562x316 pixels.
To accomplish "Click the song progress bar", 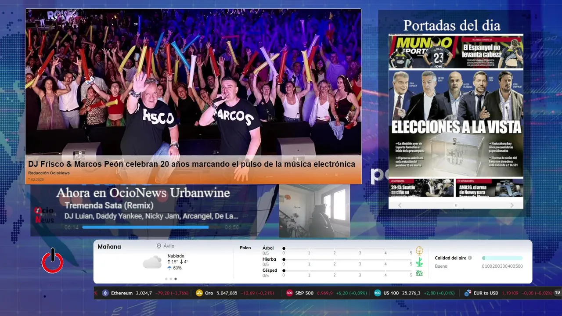I will [x=152, y=227].
